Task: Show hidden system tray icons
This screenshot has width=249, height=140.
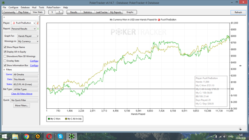Action: 211,136
